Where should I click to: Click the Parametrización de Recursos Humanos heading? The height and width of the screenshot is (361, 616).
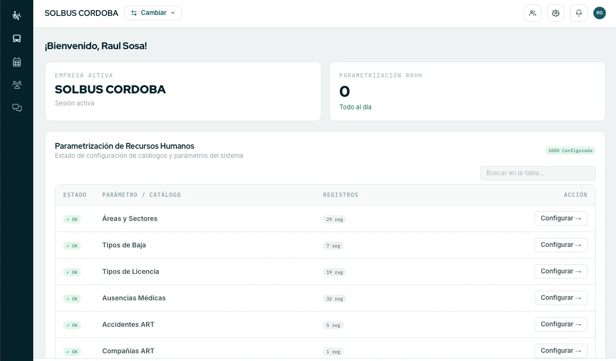tap(124, 146)
